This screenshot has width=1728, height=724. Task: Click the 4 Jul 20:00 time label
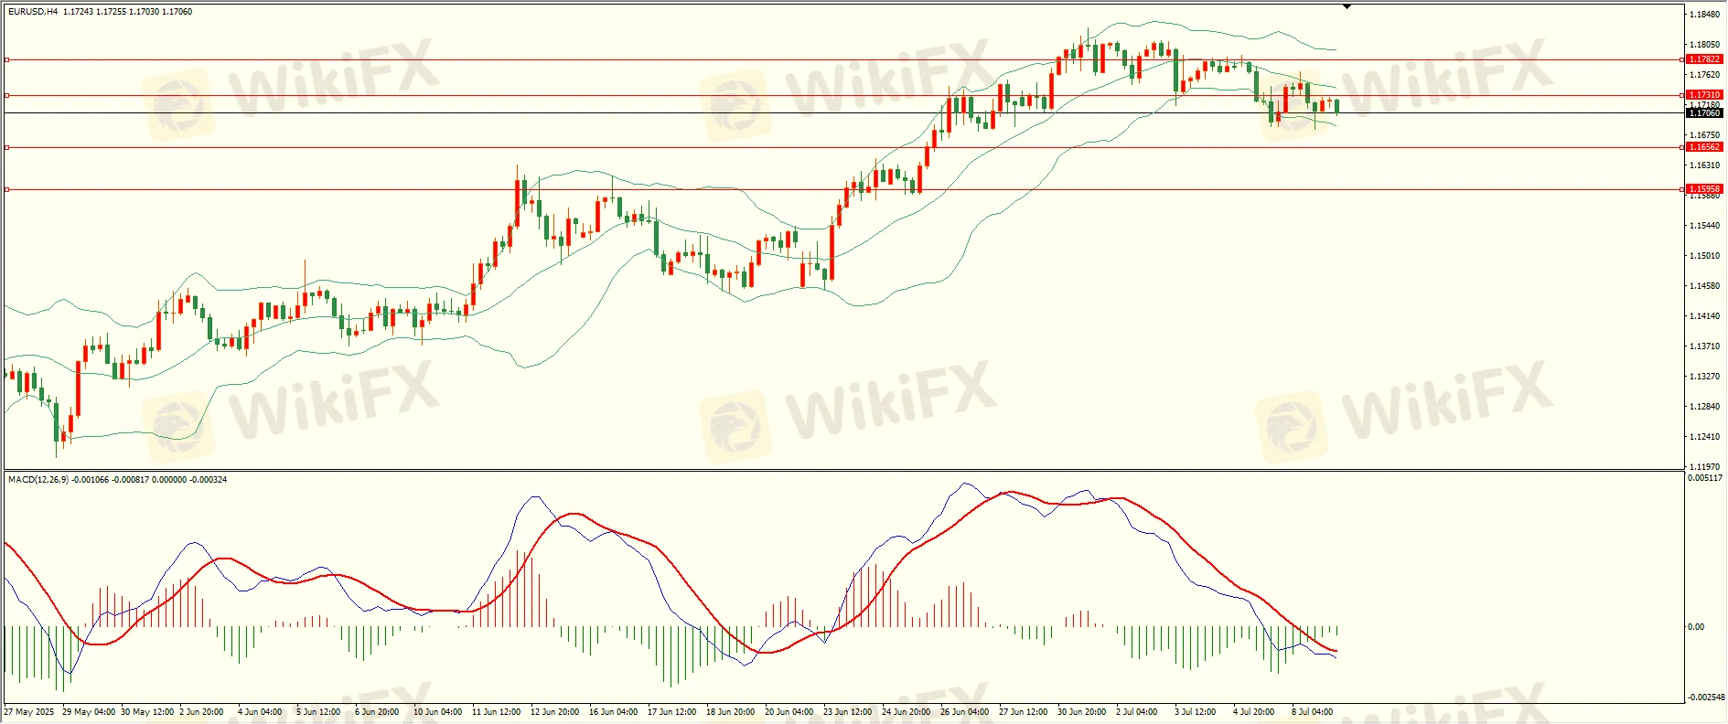pos(1254,712)
